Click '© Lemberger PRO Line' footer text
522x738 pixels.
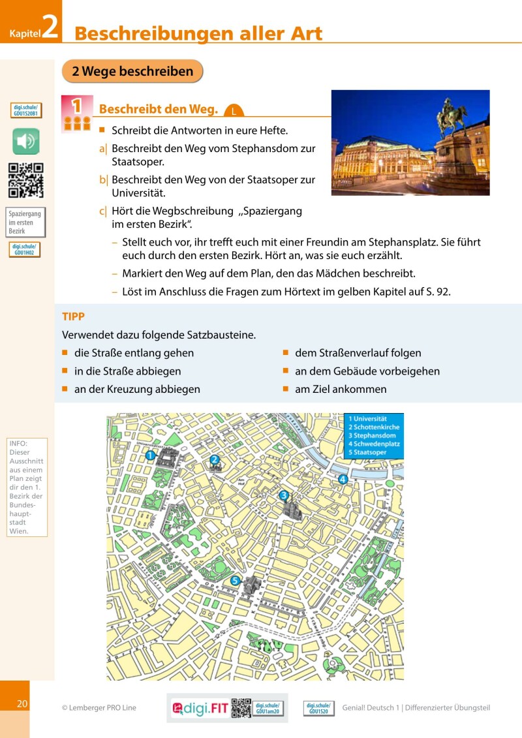[99, 707]
